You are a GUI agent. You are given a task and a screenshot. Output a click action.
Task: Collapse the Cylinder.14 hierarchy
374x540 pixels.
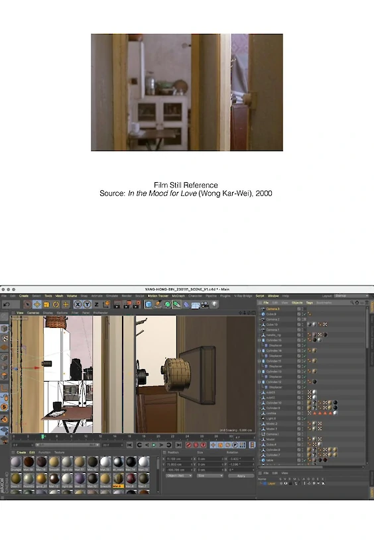click(259, 351)
